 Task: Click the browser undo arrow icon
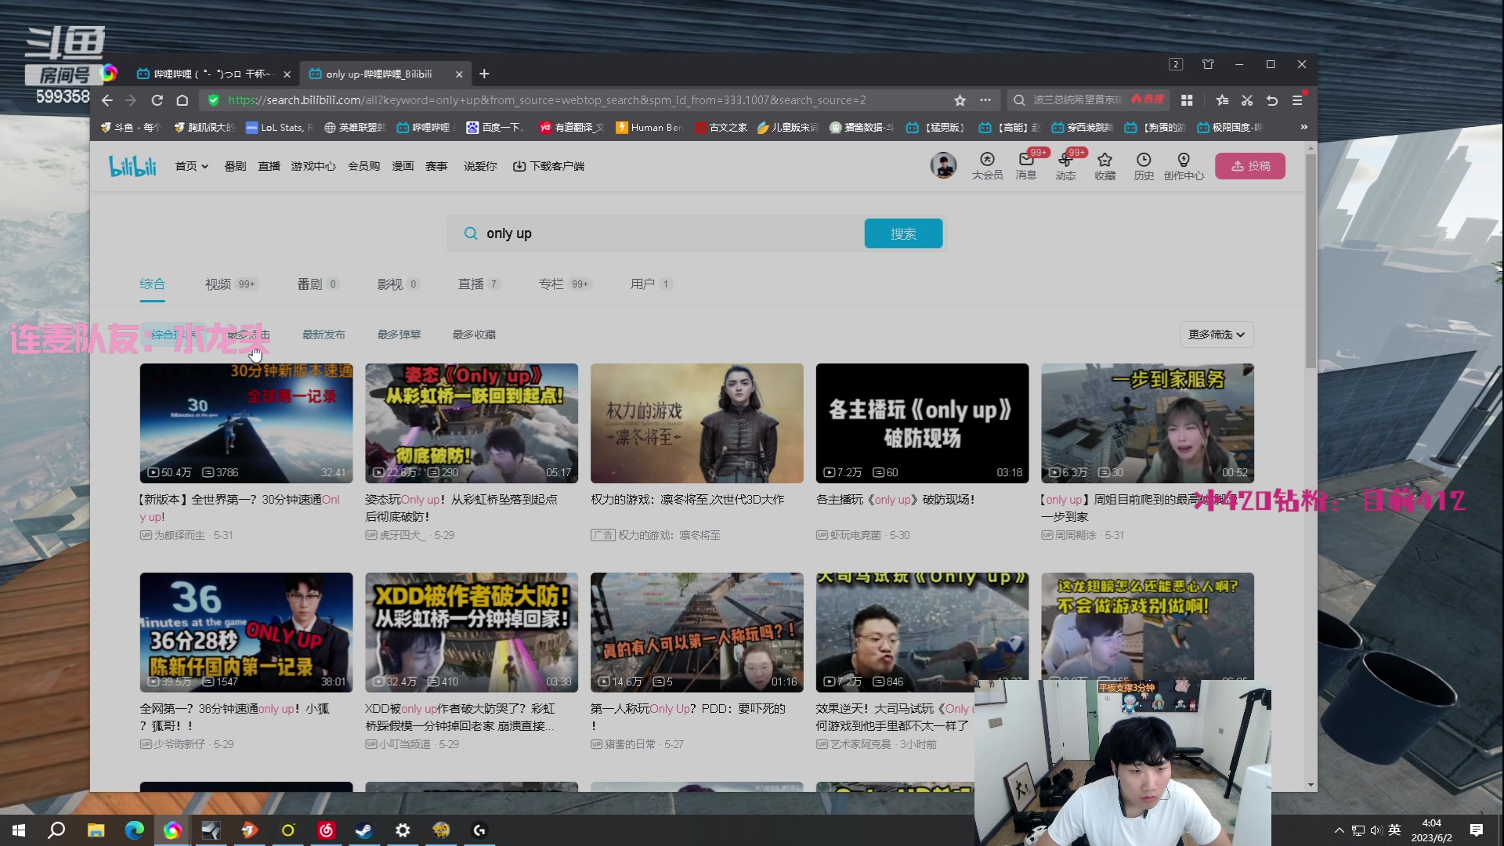pos(1272,100)
